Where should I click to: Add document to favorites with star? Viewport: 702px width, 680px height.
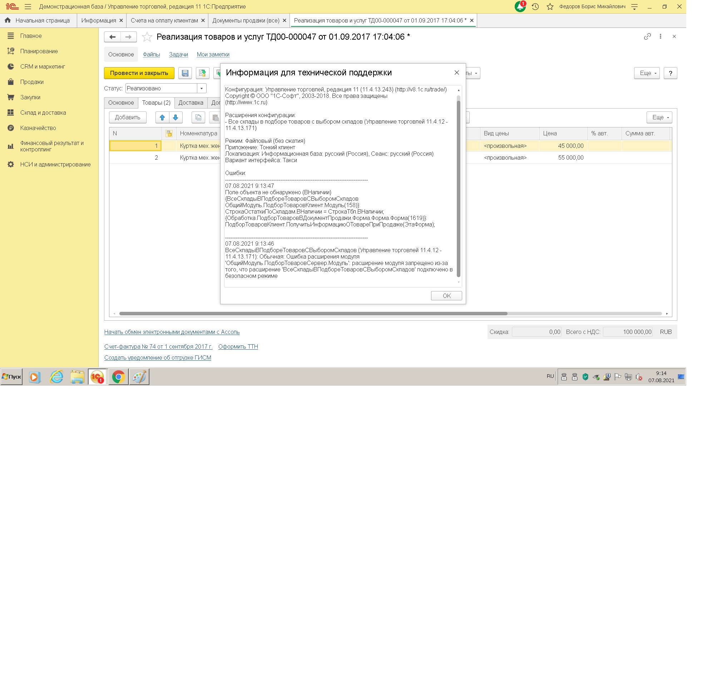coord(147,37)
